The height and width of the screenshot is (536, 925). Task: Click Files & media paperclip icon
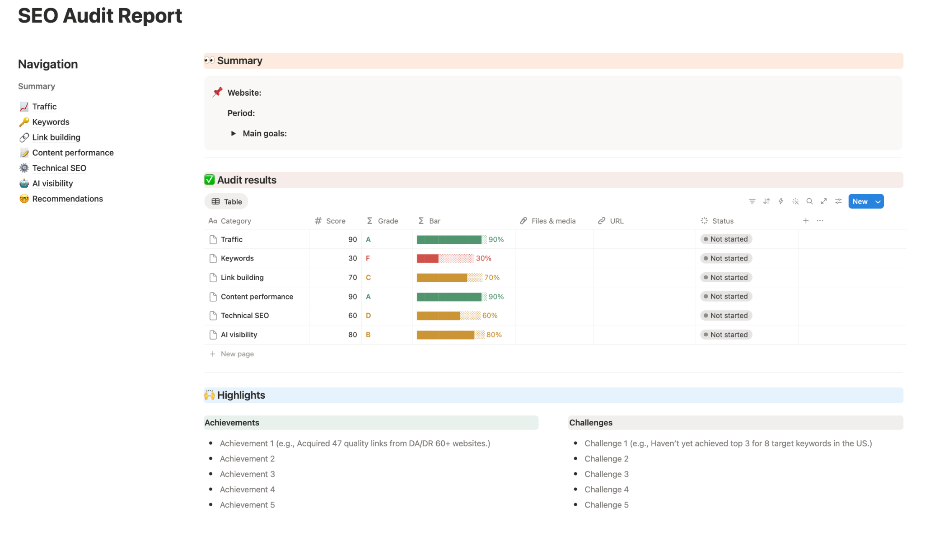pos(523,221)
